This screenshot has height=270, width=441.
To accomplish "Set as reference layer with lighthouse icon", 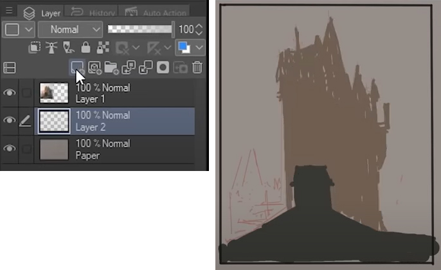I will pyautogui.click(x=53, y=48).
